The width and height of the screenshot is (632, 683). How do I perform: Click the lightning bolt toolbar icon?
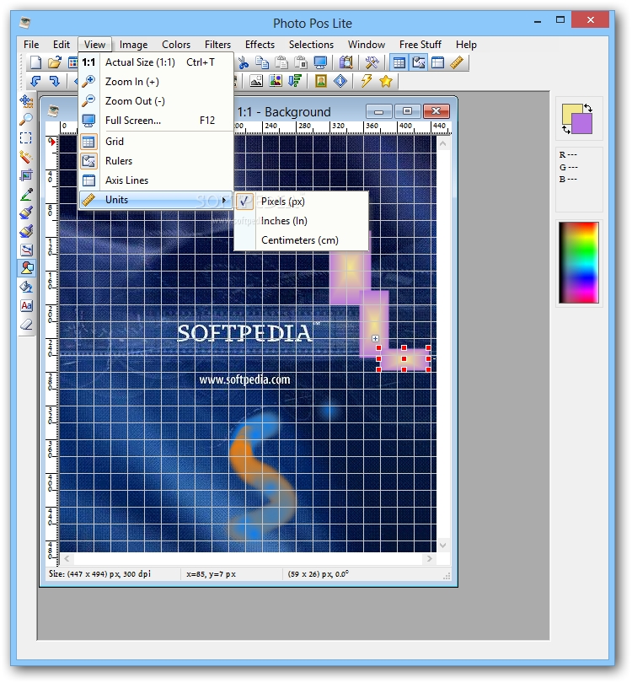point(366,81)
